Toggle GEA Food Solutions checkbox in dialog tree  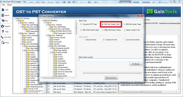(54, 72)
